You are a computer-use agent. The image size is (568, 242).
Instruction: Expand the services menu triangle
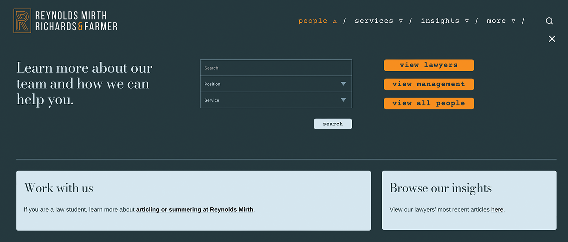click(x=401, y=21)
